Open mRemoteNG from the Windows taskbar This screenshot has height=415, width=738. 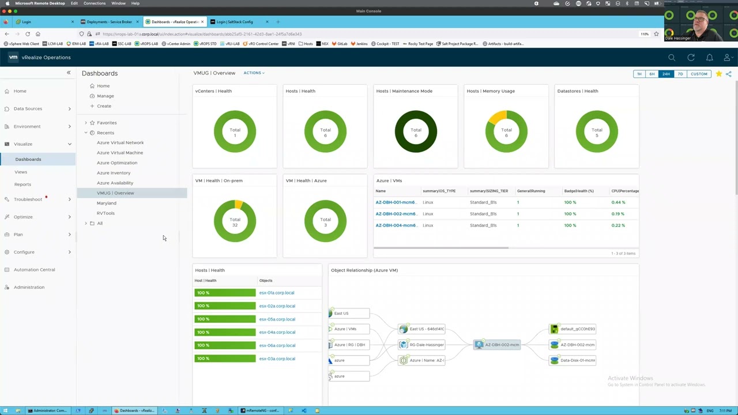[261, 410]
